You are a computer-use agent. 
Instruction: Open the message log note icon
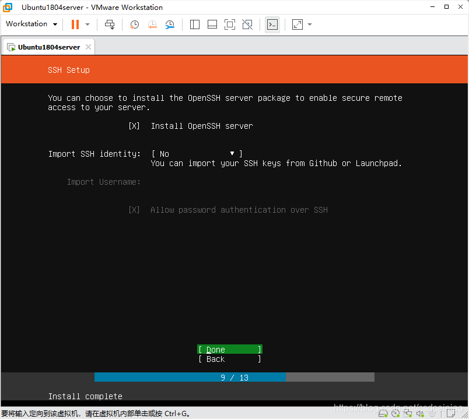[450, 414]
